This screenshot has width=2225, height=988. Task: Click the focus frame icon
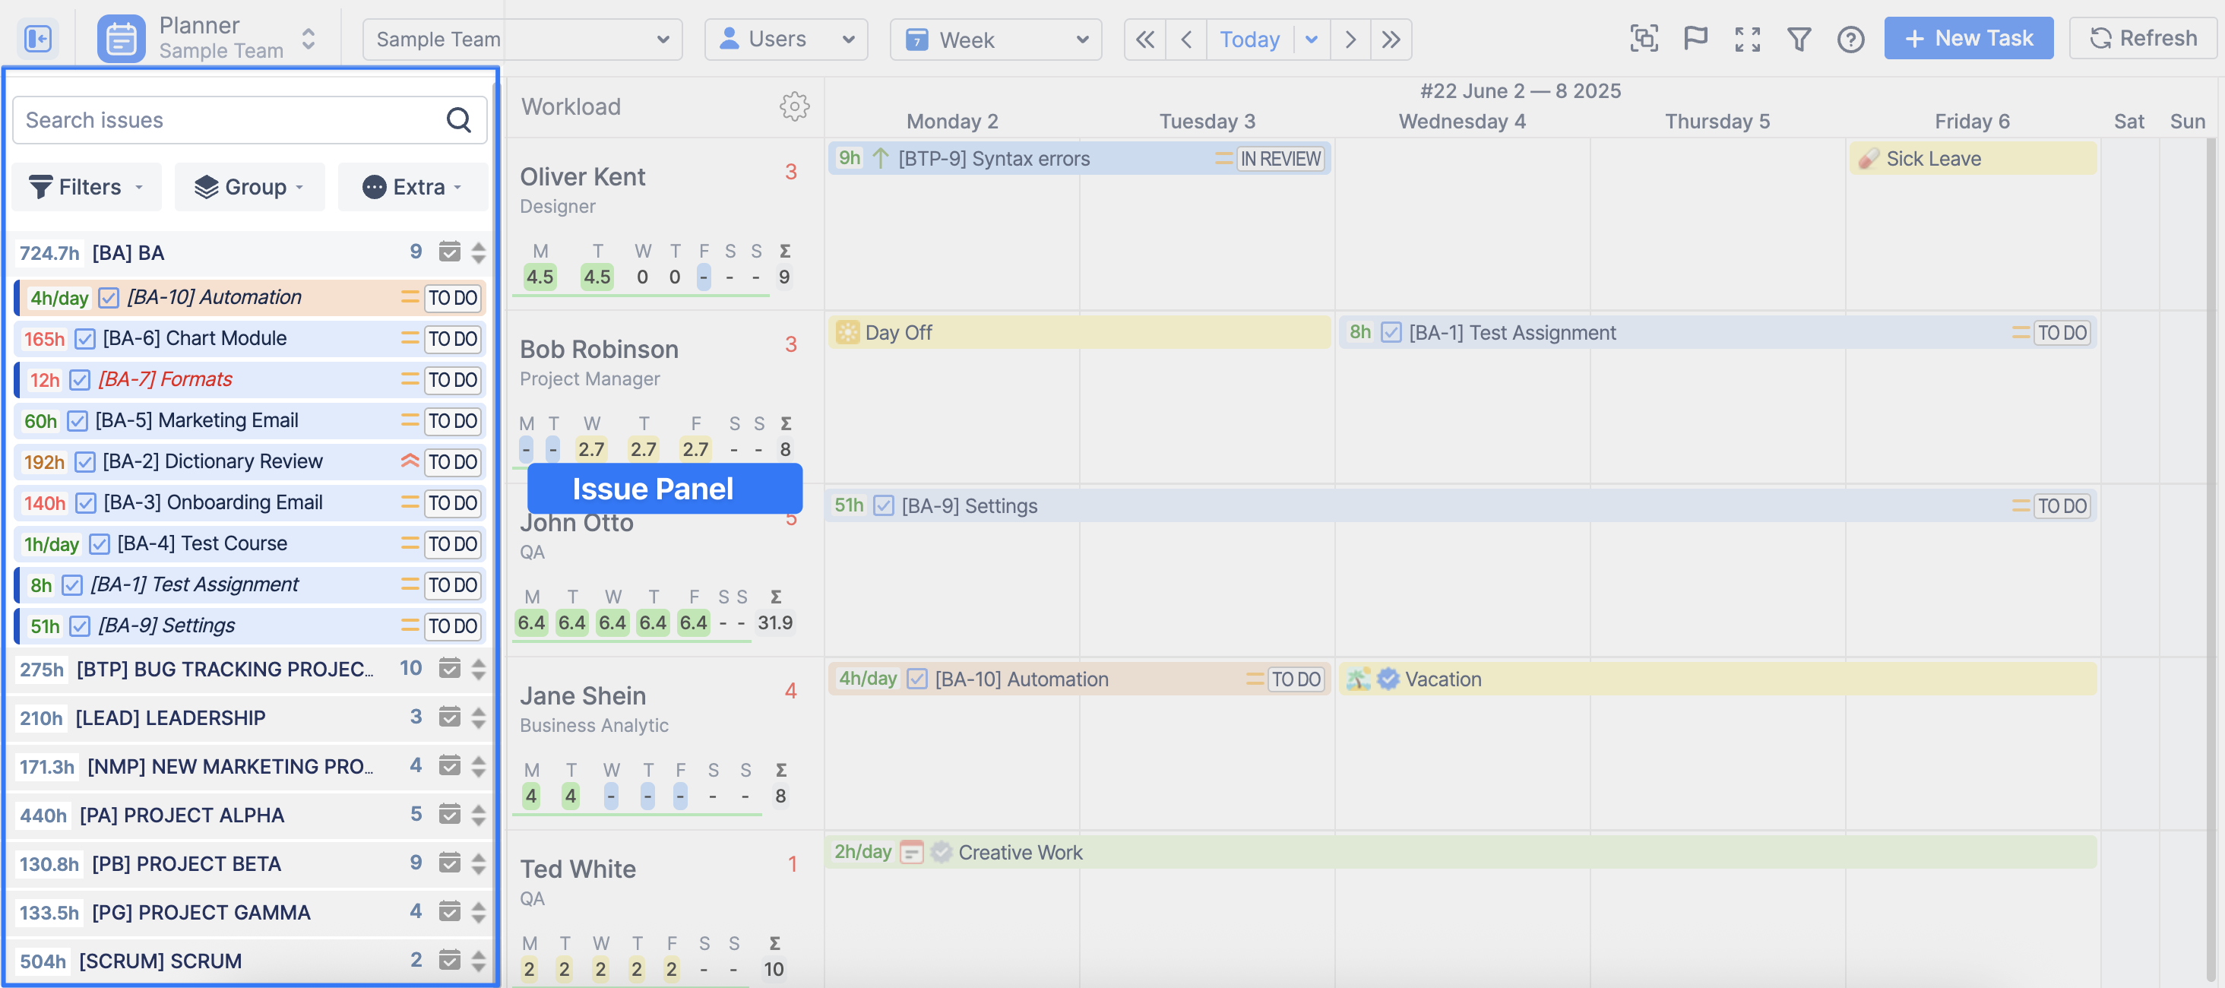pos(1643,39)
